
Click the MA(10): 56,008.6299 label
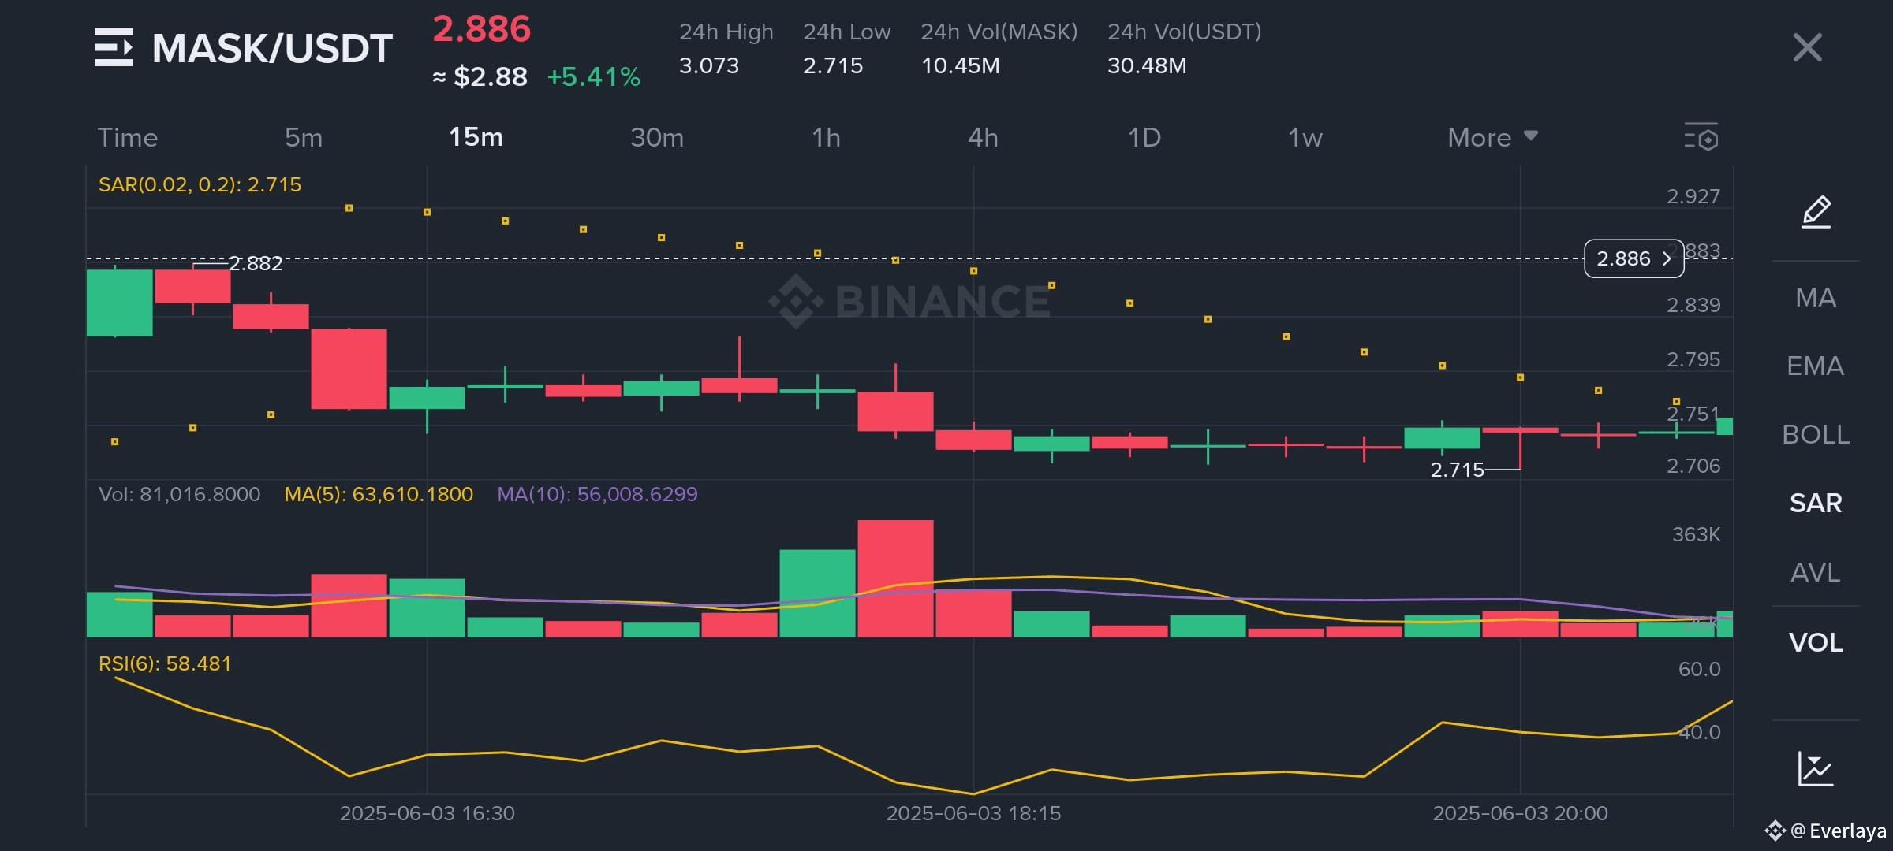[597, 494]
